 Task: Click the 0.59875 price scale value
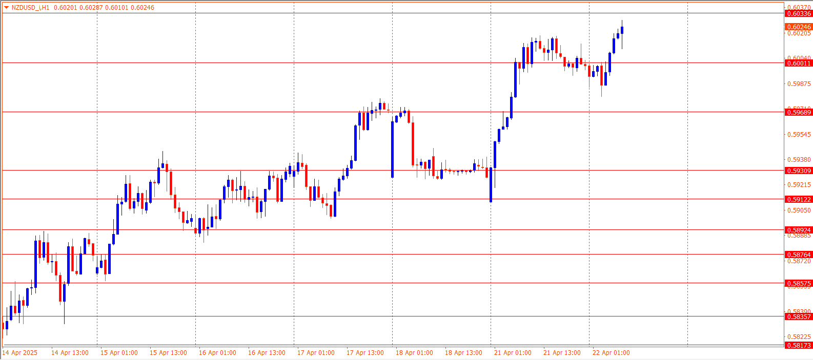(799, 84)
